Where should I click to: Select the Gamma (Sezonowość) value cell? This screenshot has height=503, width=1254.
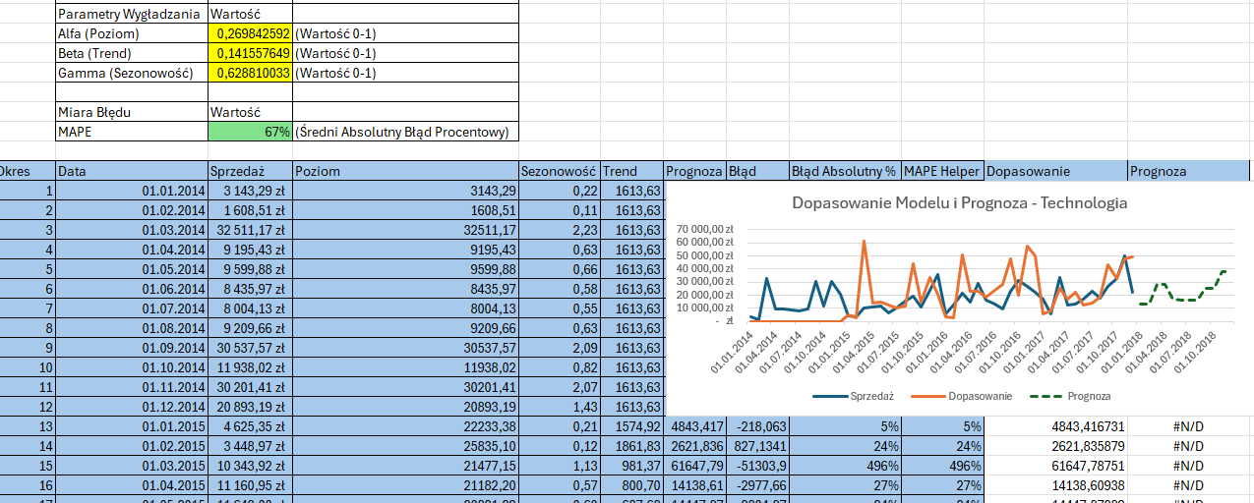250,73
